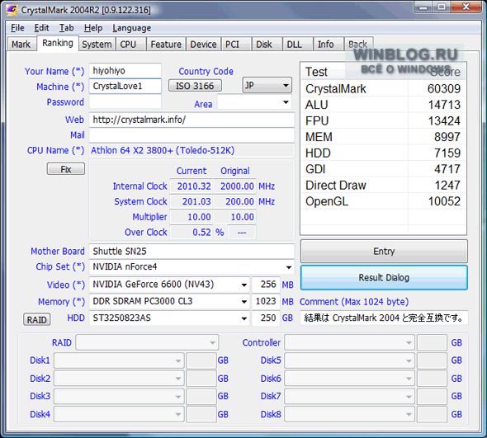
Task: Click the Disk1 GB size field
Action: coord(201,360)
